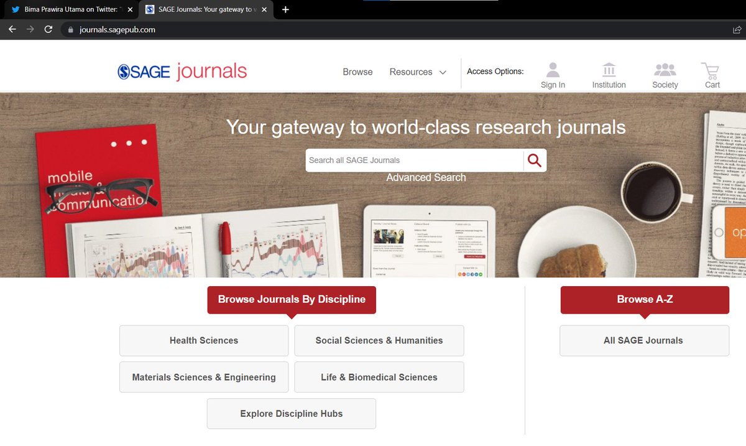
Task: Reload the page with refresh icon
Action: pos(48,29)
